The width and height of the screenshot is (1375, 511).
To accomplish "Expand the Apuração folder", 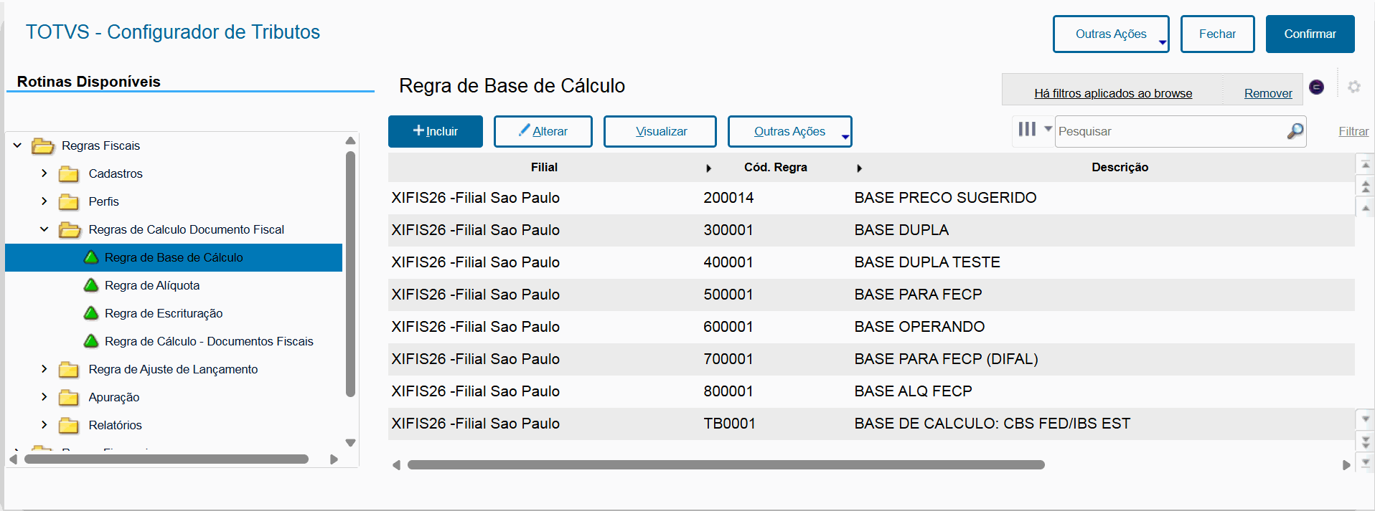I will pos(44,397).
